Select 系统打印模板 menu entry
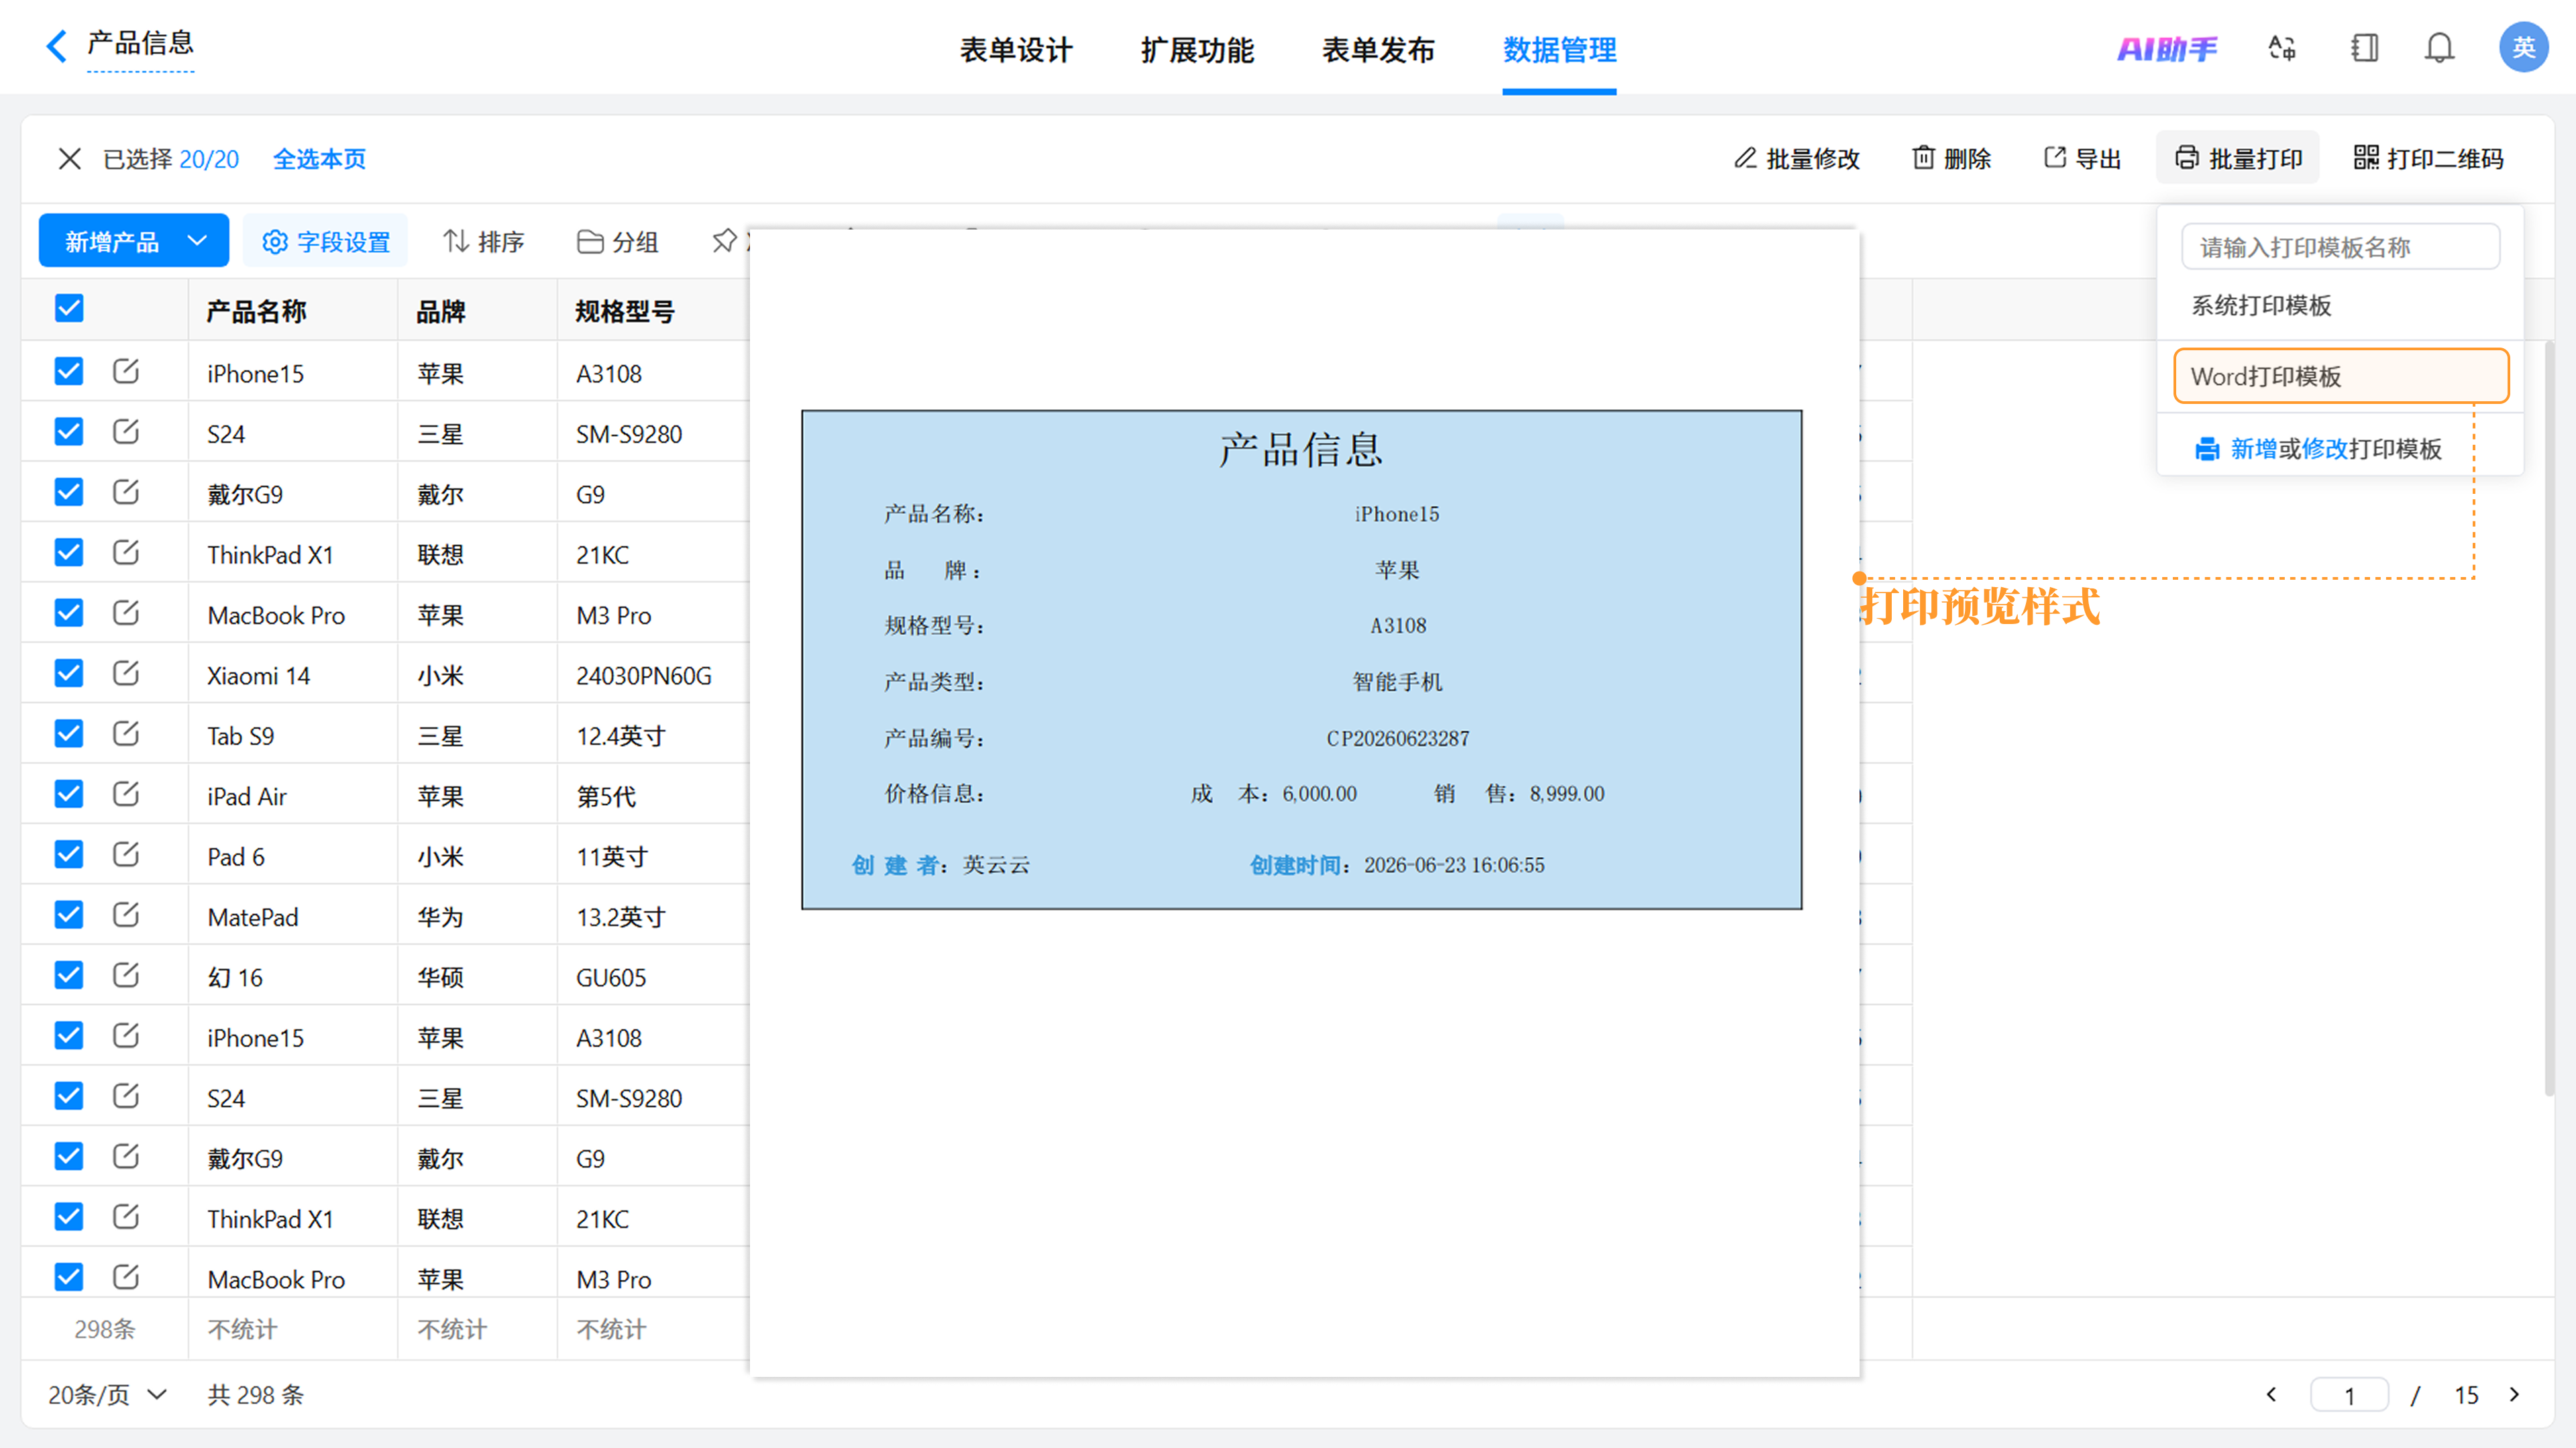 (x=2340, y=306)
